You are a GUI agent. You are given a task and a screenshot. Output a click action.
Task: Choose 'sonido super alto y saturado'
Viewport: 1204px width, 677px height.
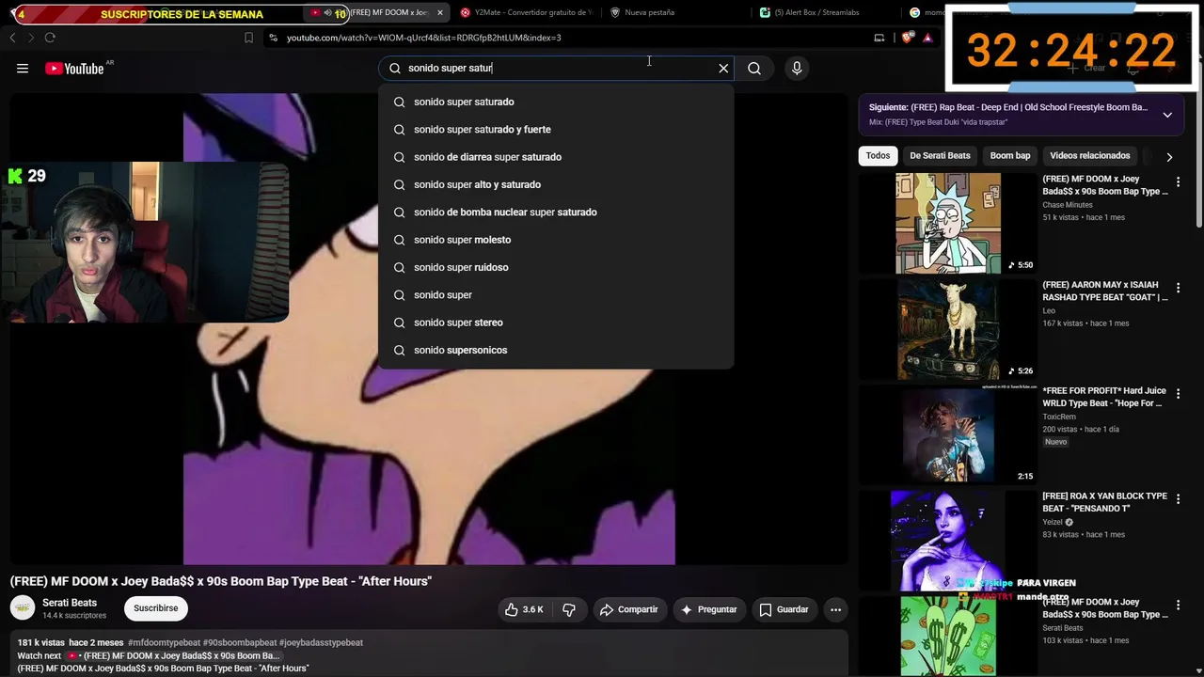[556, 184]
